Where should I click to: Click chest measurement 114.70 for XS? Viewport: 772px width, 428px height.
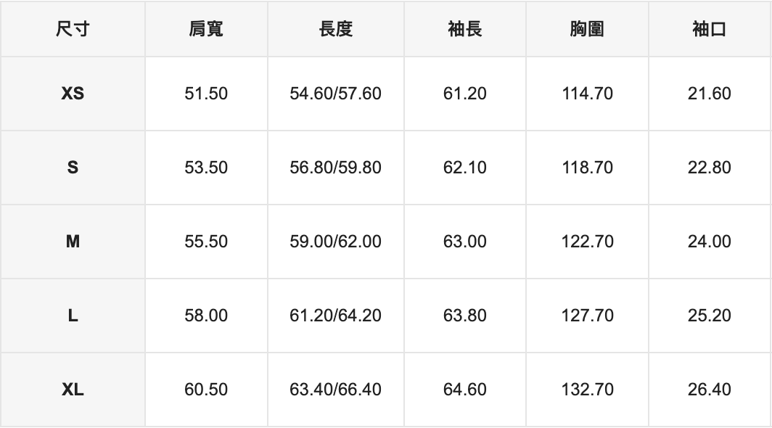coord(587,94)
